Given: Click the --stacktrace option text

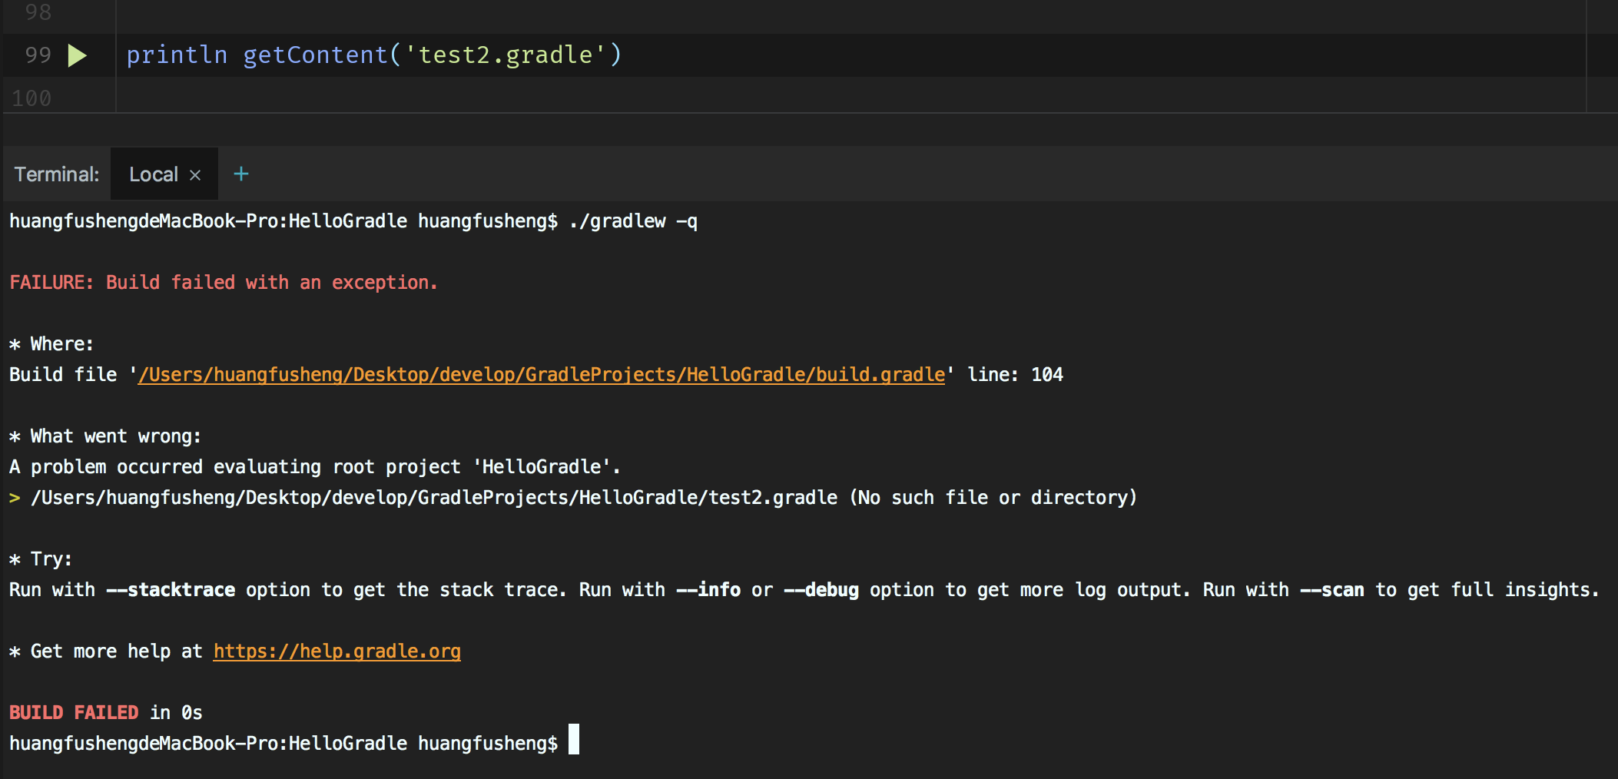Looking at the screenshot, I should coord(171,590).
